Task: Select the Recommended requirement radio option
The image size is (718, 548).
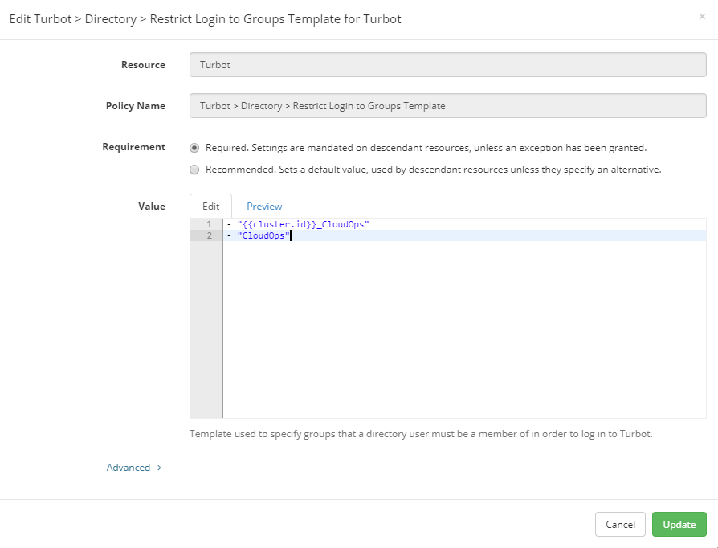Action: (194, 170)
